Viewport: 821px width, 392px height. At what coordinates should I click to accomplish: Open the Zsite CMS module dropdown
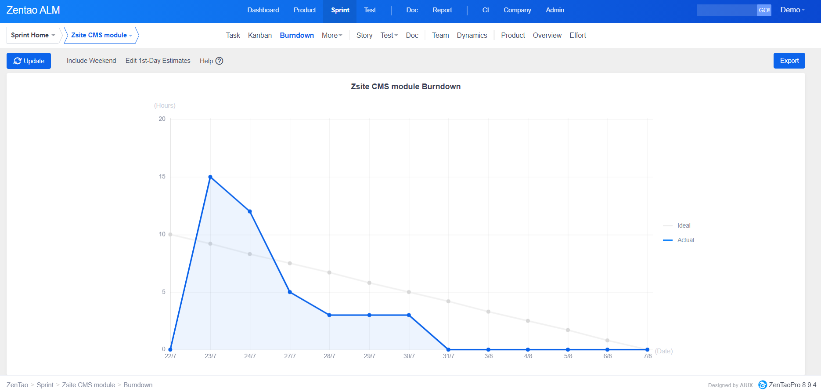101,35
